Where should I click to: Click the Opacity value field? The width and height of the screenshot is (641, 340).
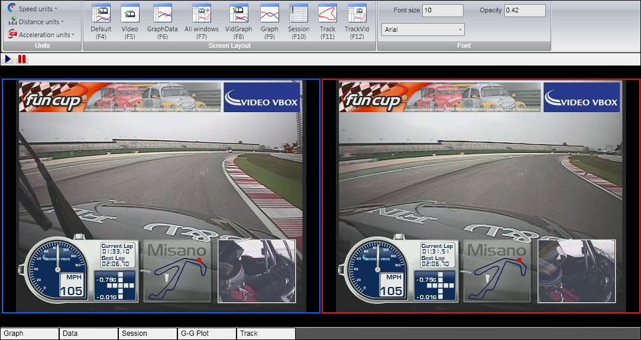[x=525, y=11]
